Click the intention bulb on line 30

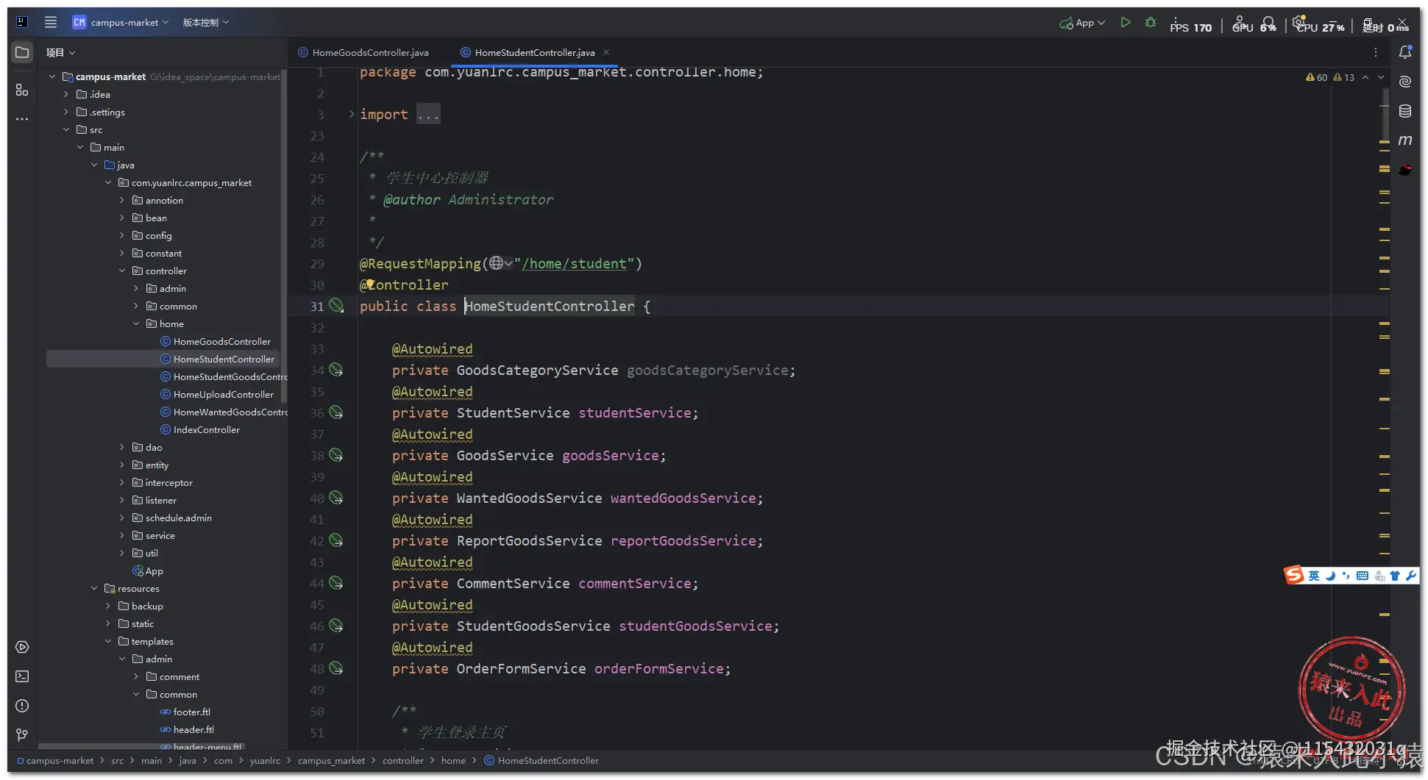click(x=371, y=283)
